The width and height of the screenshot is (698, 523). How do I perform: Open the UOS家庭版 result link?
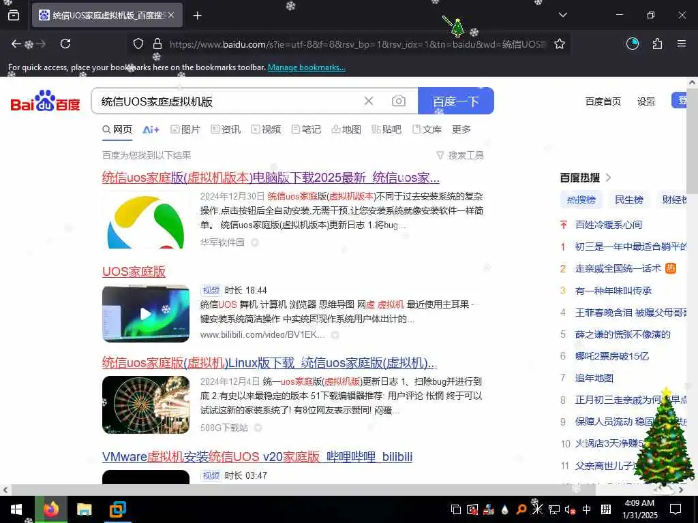point(134,271)
